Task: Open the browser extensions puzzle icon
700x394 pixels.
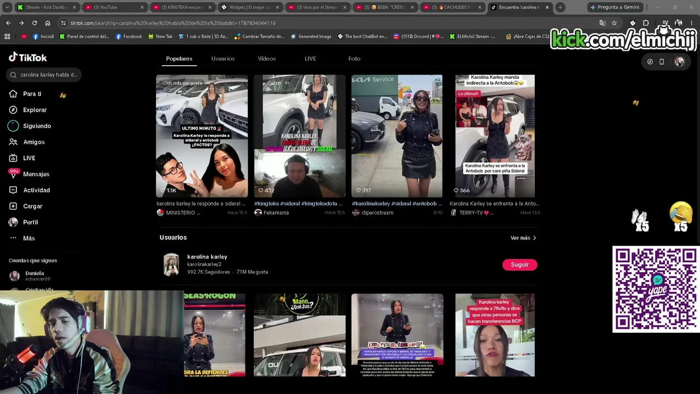Action: point(646,23)
